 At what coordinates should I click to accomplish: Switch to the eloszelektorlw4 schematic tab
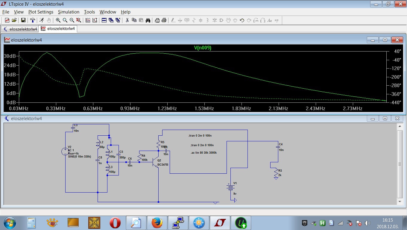[20, 29]
